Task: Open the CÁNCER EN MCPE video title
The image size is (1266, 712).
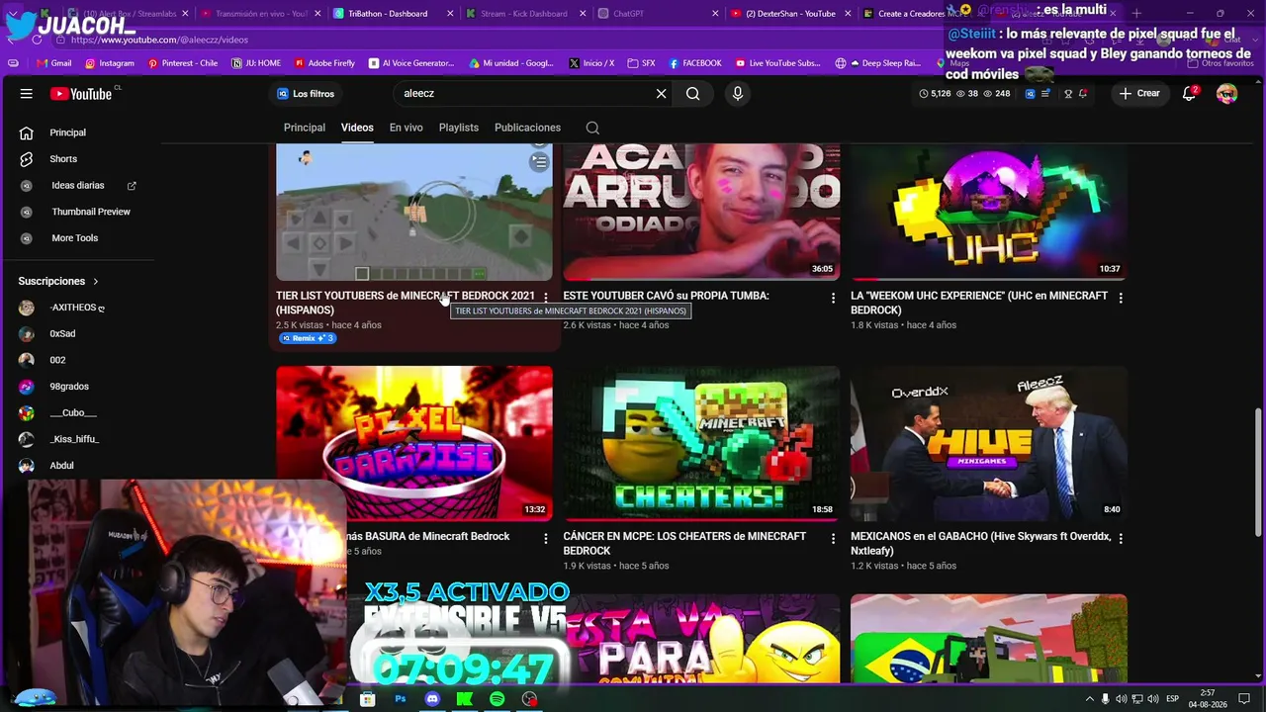Action: point(684,544)
